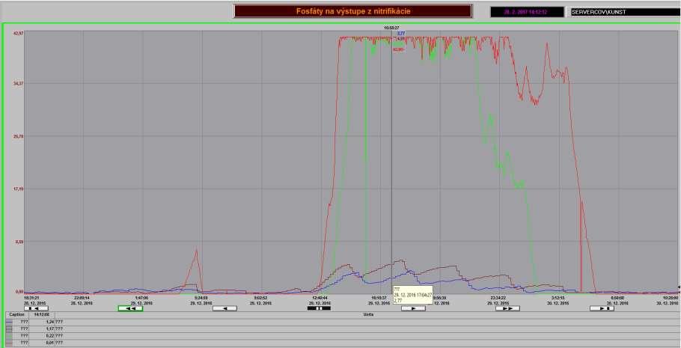
Task: Click the y-axis label 34,37
Action: [18, 83]
